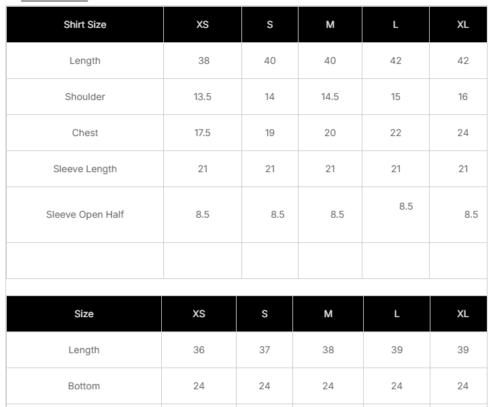493x407 pixels.
Task: Click the Chest value 24 for XL
Action: tap(463, 133)
